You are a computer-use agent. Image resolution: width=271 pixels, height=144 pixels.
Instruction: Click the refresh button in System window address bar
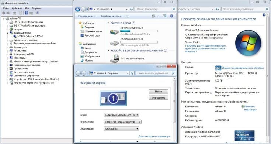(x=217, y=9)
